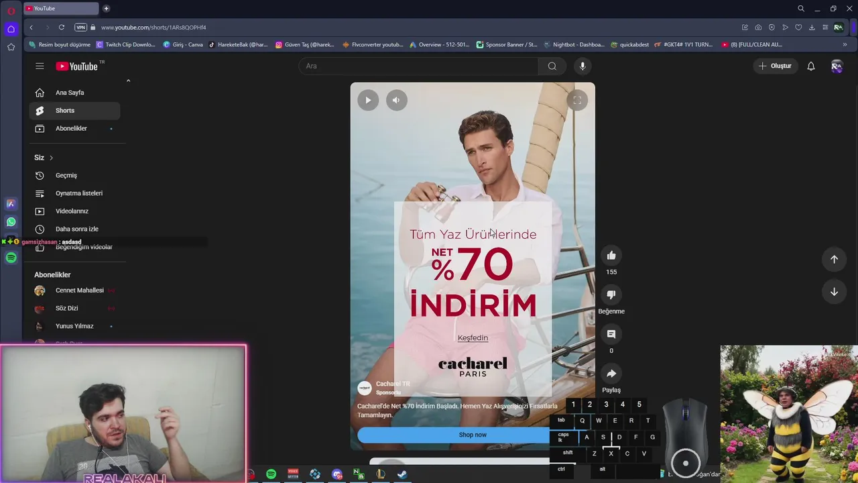
Task: Open Opera sidebar home icon
Action: [11, 29]
